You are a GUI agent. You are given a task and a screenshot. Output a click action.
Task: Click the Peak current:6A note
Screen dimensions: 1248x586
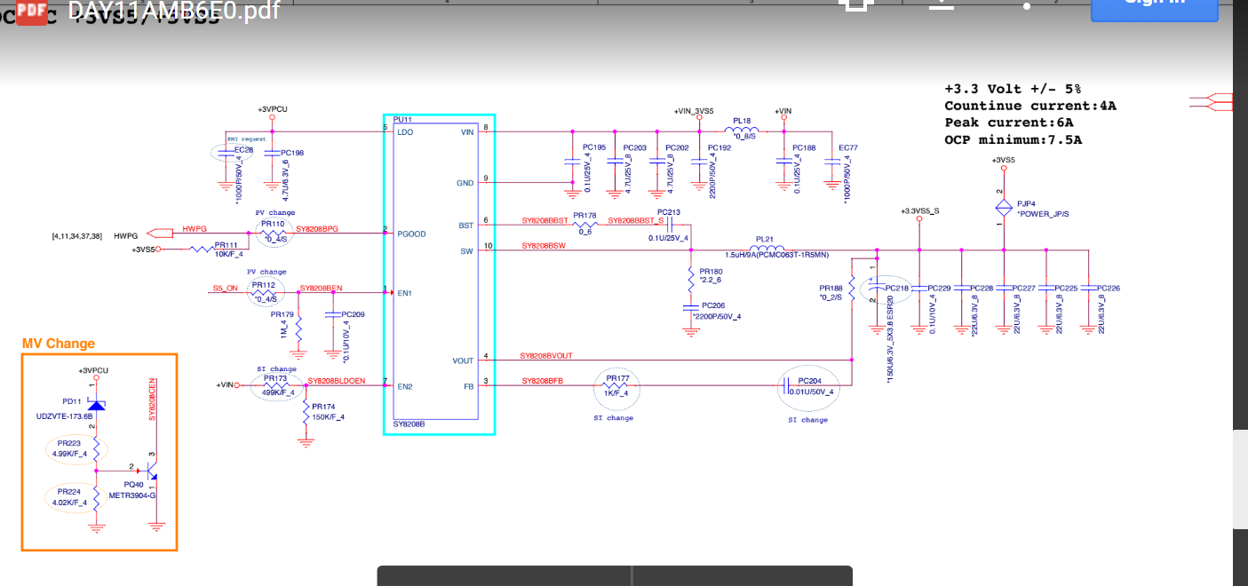1009,123
